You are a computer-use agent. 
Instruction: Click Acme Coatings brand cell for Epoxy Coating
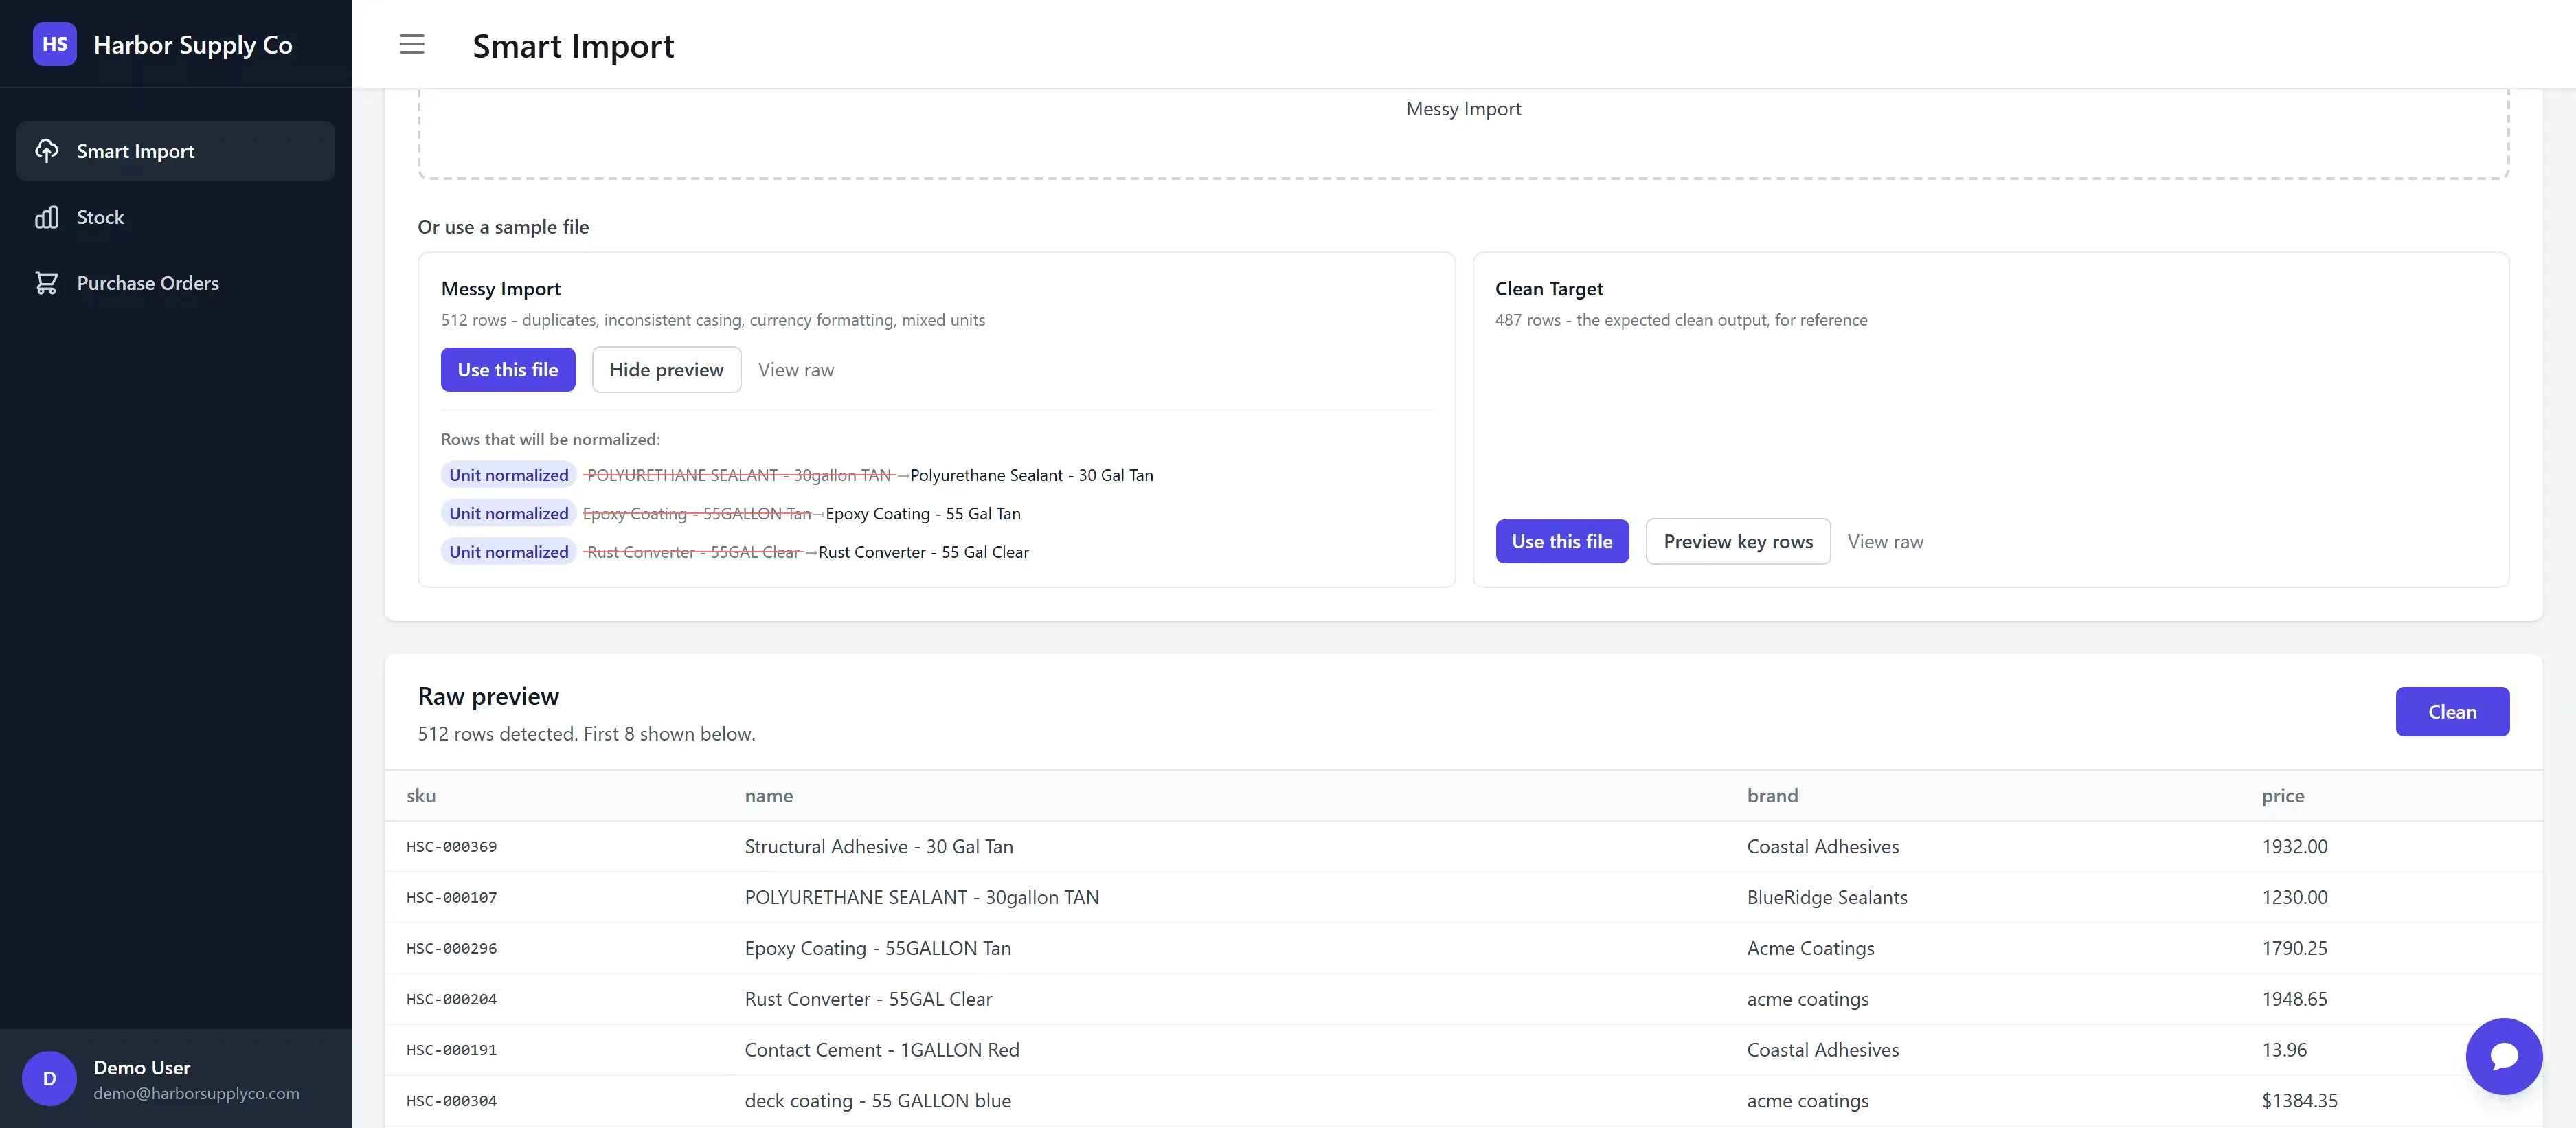pyautogui.click(x=1810, y=949)
